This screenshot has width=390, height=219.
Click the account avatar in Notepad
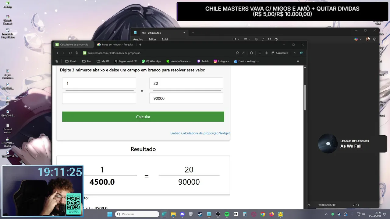[368, 39]
